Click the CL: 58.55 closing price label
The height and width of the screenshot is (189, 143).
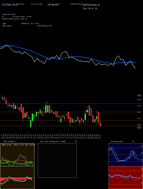pyautogui.click(x=53, y=5)
